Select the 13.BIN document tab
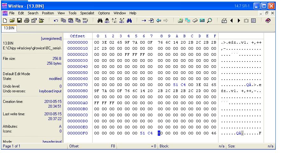This screenshot has height=157, width=284. click(9, 28)
